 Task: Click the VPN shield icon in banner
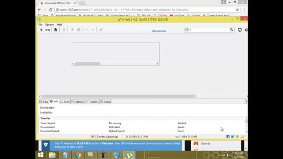[46, 144]
